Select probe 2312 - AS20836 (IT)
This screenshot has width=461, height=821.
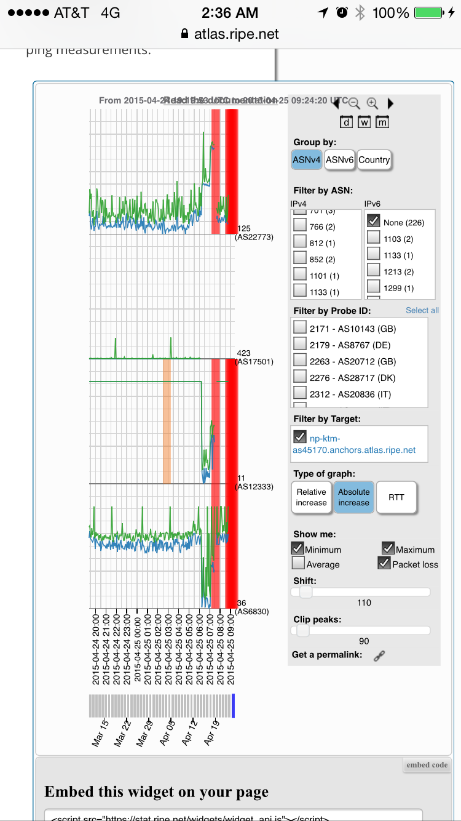tap(300, 394)
